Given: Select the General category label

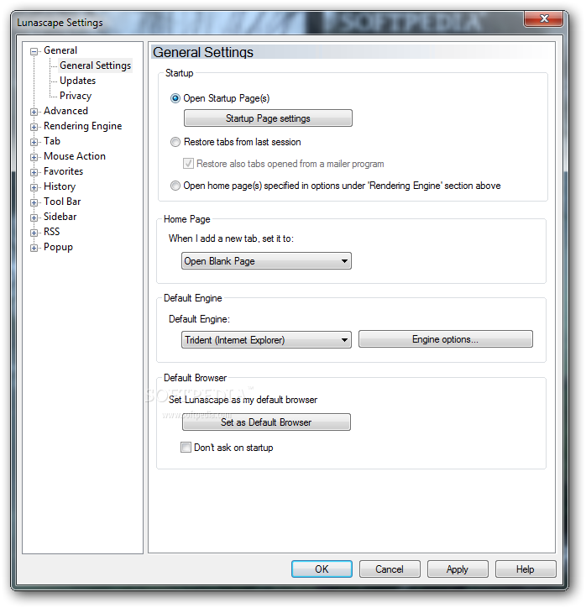Looking at the screenshot, I should pyautogui.click(x=60, y=50).
